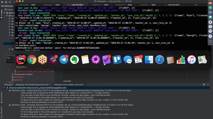Collapse the app folder in project tree
213x119 pixels.
[7, 16]
